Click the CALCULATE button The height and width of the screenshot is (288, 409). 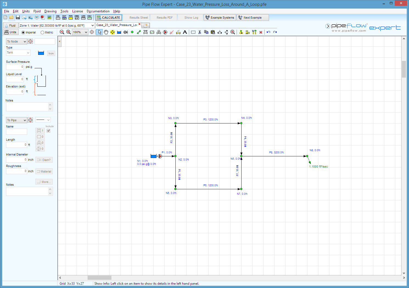pos(108,18)
